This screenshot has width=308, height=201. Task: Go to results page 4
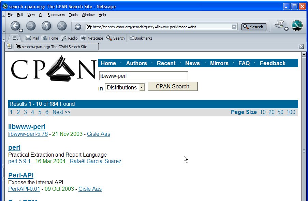tap(32, 112)
